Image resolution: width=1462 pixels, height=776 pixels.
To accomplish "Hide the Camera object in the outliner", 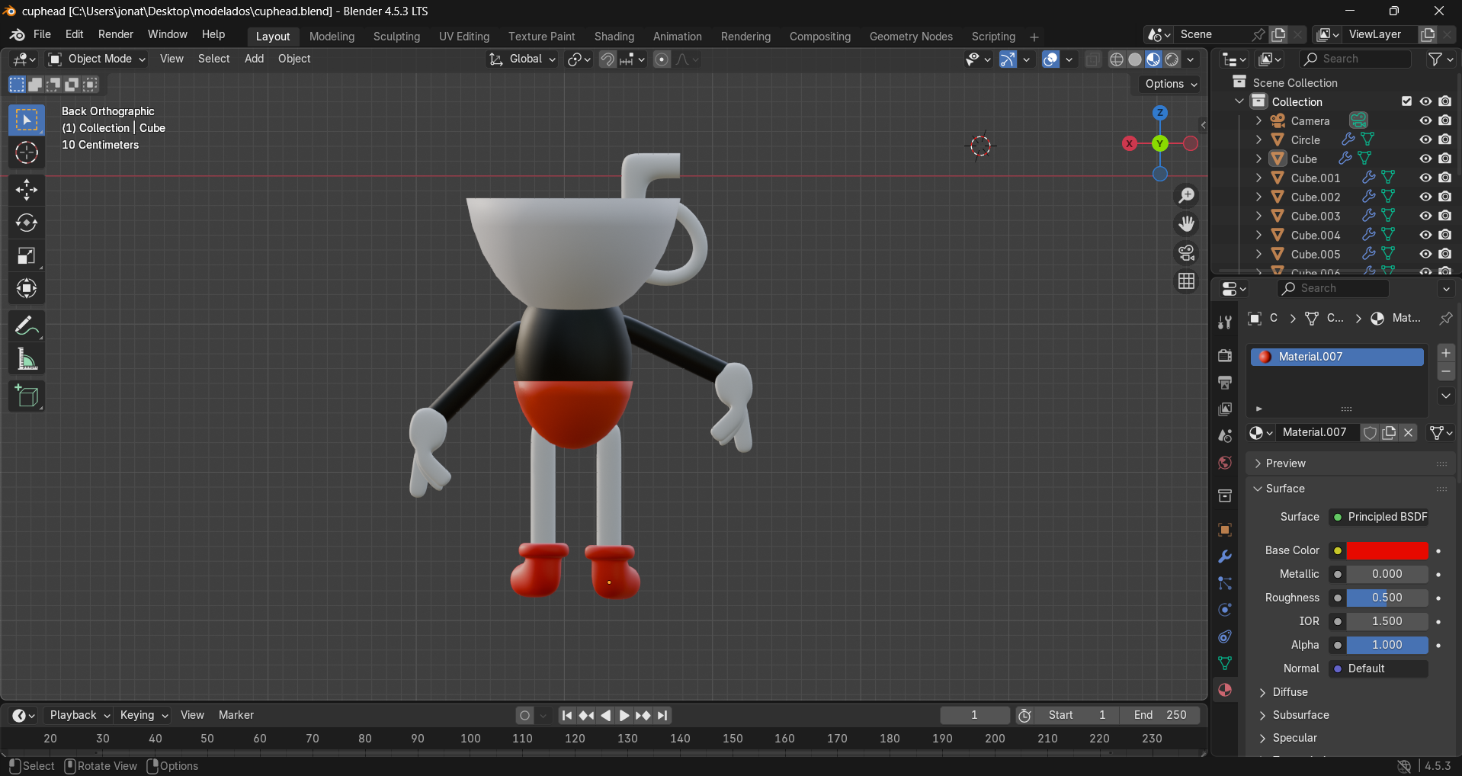I will click(x=1425, y=120).
